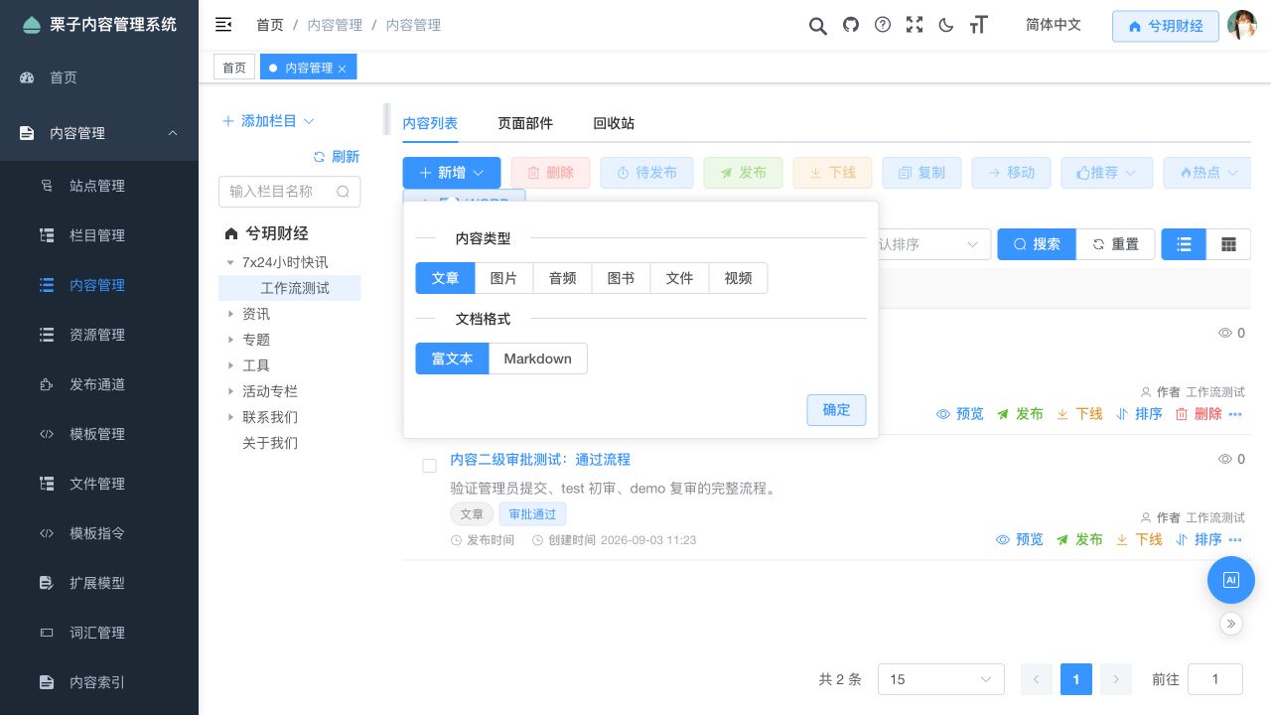Choose 文章 content type
Viewport: 1271px width, 715px height.
click(445, 278)
